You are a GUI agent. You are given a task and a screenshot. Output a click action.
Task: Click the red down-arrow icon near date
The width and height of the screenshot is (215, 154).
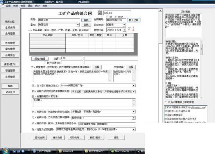[133, 29]
